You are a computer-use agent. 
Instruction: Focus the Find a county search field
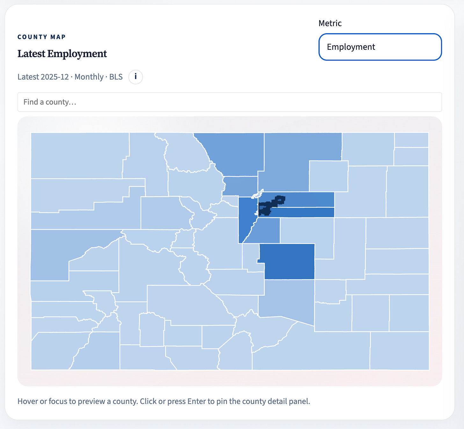229,102
